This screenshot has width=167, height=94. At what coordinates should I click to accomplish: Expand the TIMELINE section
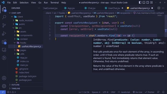26,89
